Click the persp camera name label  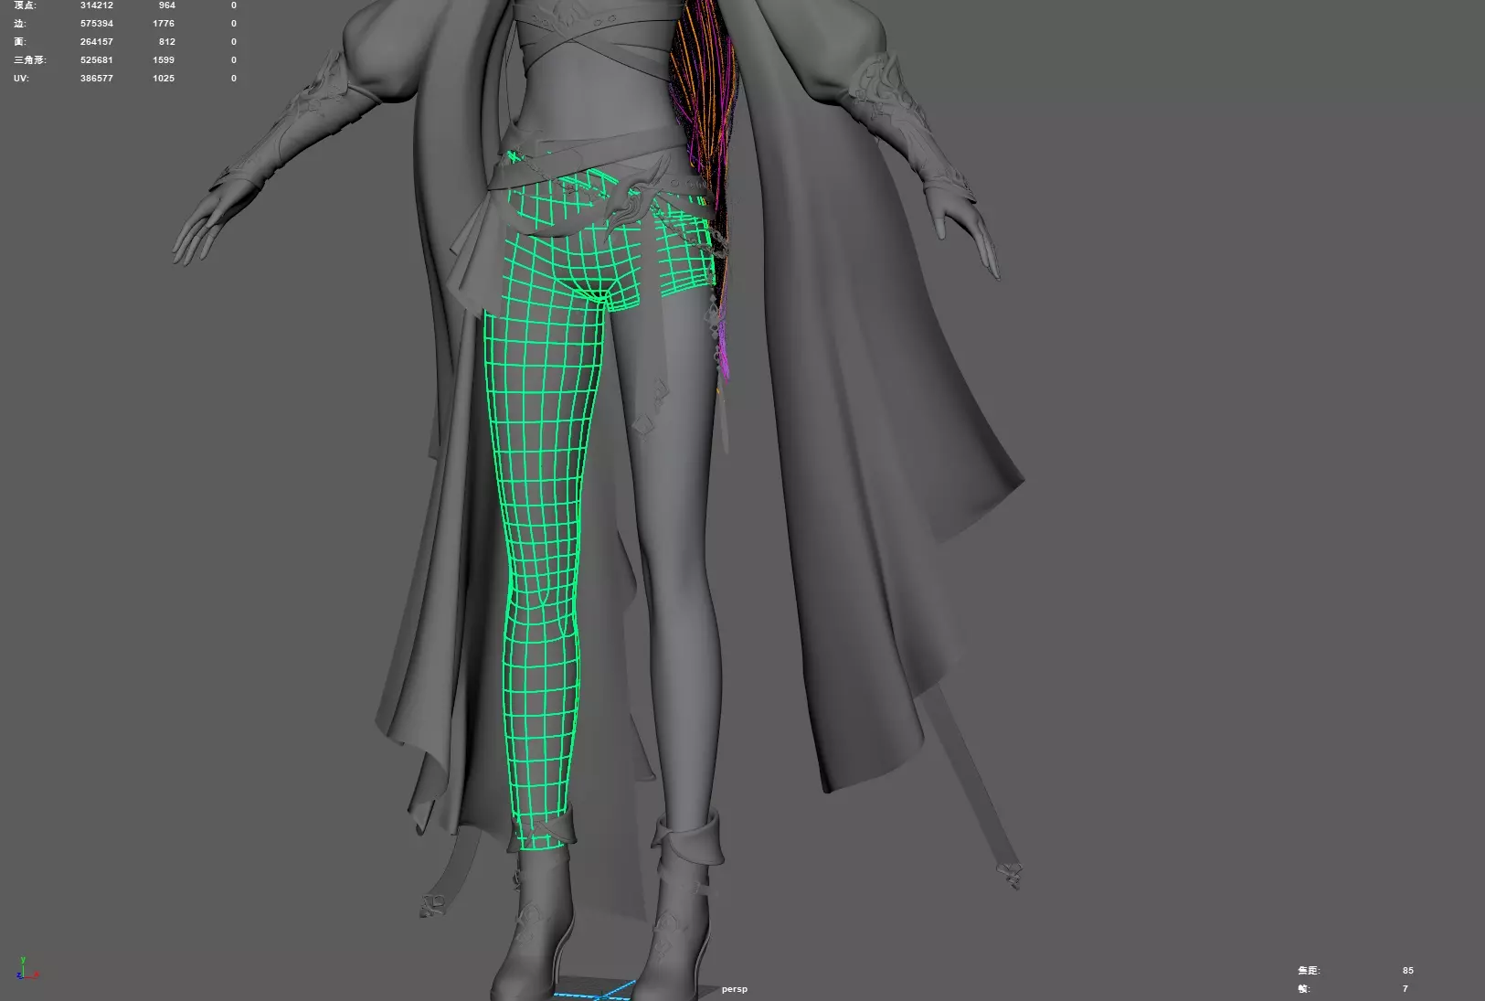pyautogui.click(x=734, y=989)
